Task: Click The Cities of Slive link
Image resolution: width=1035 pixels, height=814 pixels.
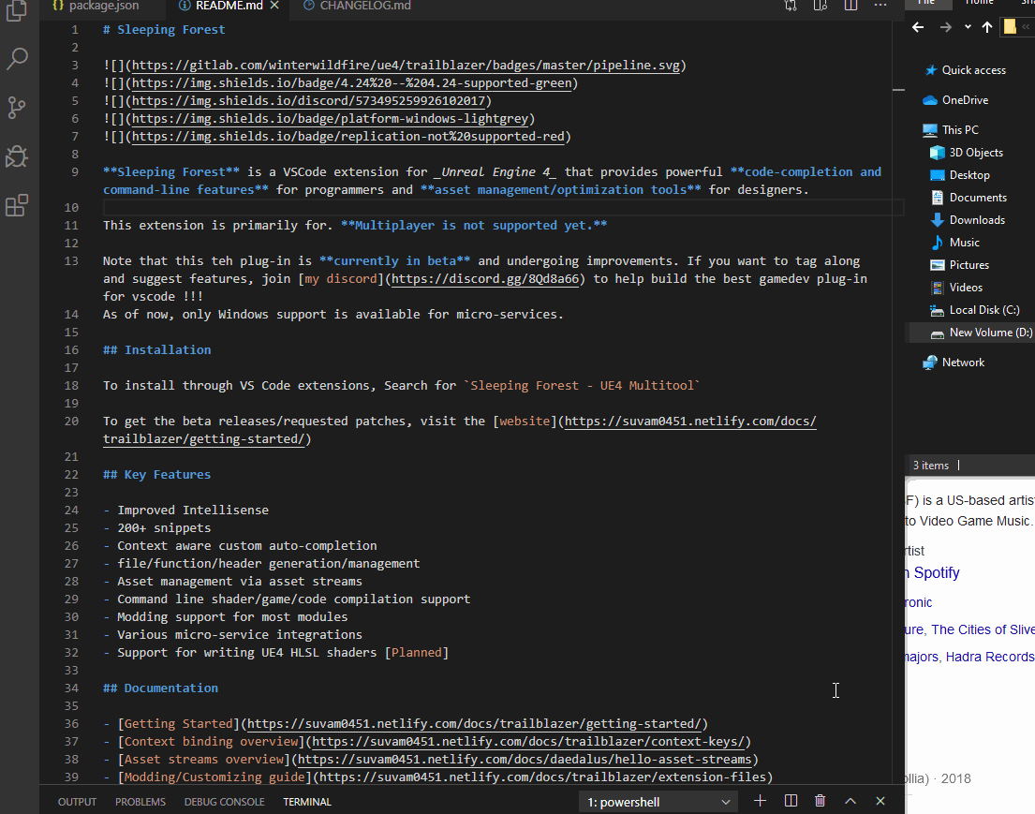Action: [983, 629]
